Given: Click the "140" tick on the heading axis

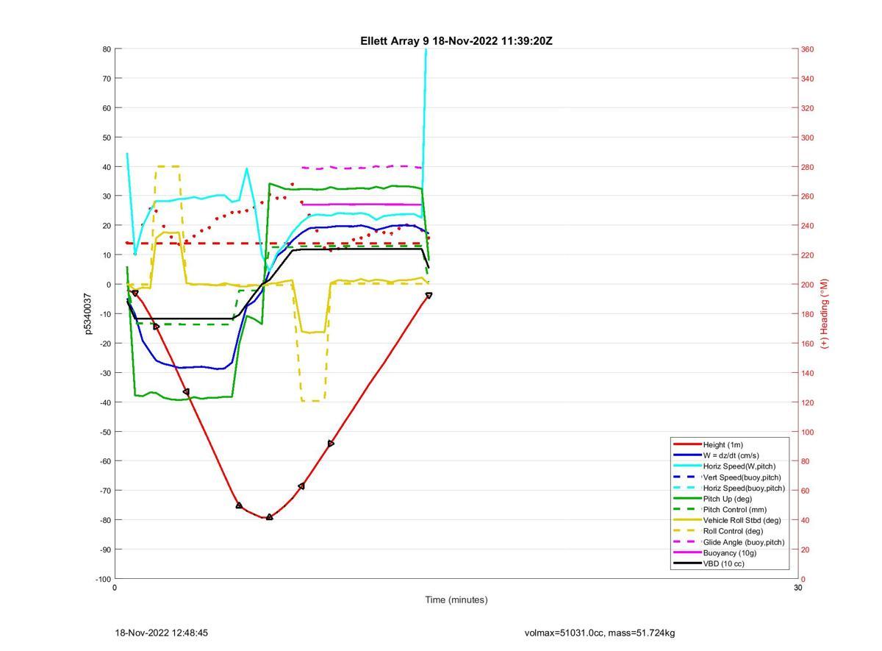Looking at the screenshot, I should click(x=807, y=373).
